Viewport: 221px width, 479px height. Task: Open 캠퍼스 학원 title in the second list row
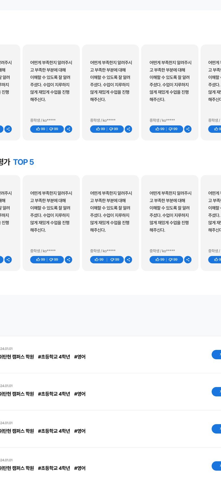point(17,394)
